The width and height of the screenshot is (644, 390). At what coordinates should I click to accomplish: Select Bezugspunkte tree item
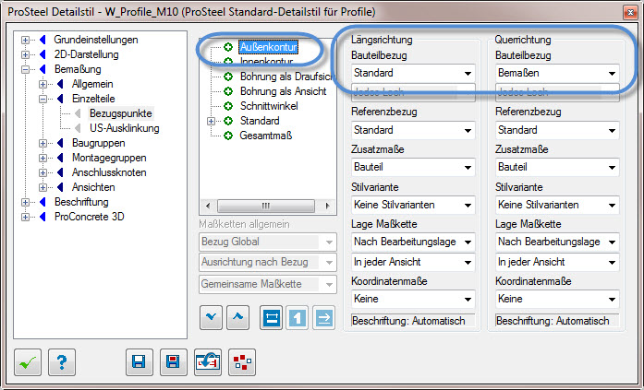121,113
